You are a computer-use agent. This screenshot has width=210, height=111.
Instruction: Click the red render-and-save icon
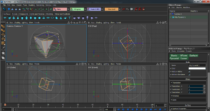click(x=143, y=9)
